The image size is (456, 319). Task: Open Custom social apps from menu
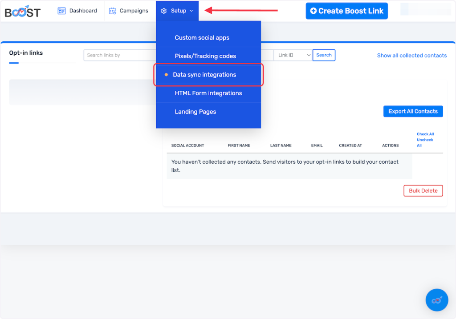tap(202, 38)
